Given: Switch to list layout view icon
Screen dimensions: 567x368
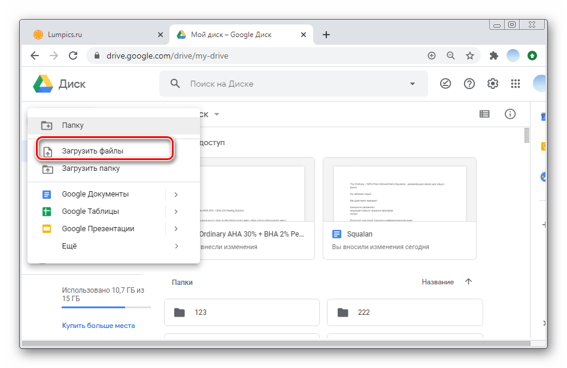Looking at the screenshot, I should pyautogui.click(x=484, y=114).
